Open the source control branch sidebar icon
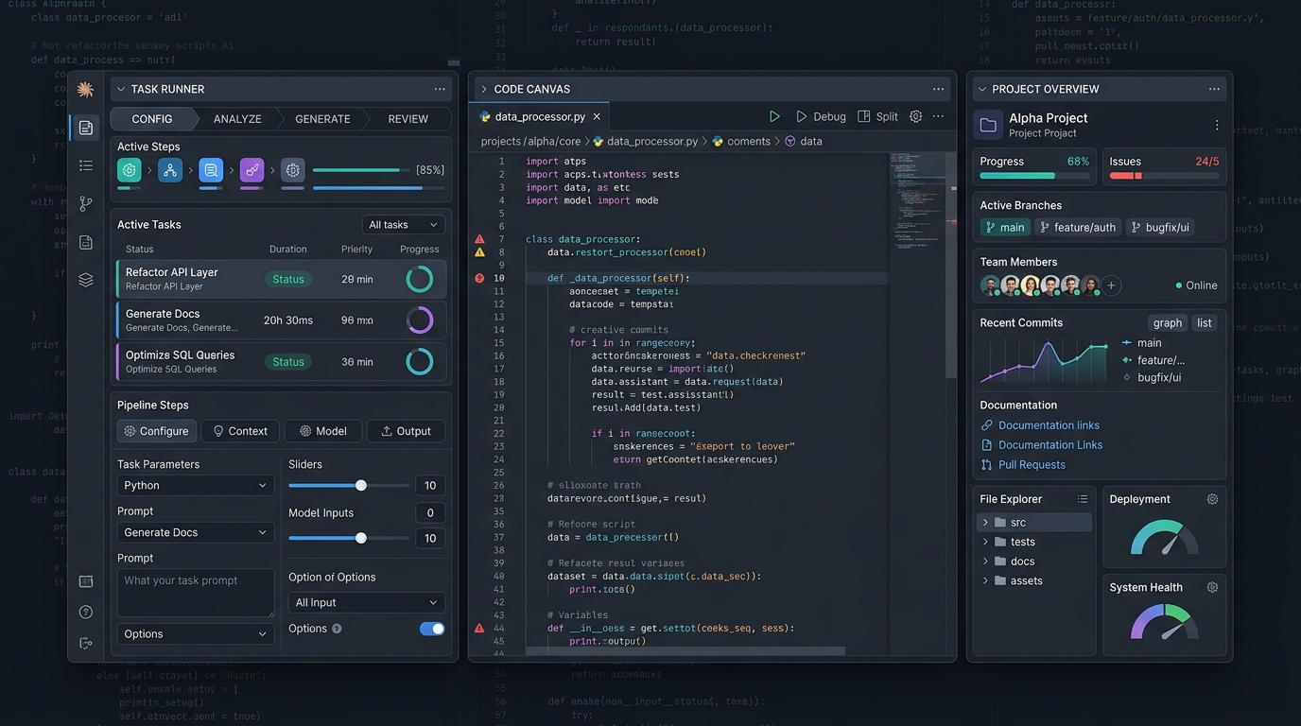Screen dimensions: 1301x726 [x=86, y=203]
